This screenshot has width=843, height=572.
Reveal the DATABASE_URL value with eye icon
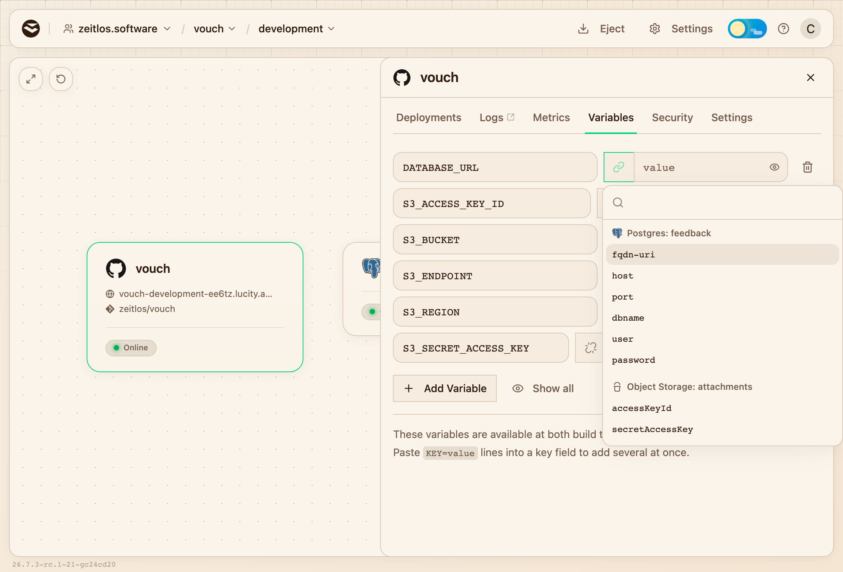[x=775, y=167]
